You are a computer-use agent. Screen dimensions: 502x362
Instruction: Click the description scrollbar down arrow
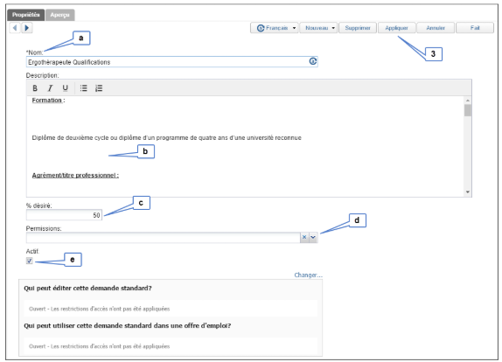coord(468,192)
